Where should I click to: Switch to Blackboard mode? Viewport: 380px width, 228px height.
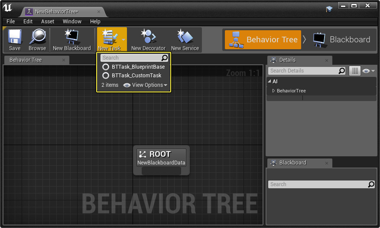[x=342, y=40]
